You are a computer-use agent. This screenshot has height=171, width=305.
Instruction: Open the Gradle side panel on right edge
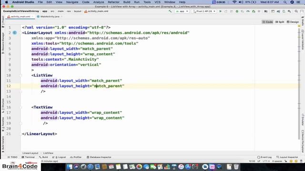(303, 21)
